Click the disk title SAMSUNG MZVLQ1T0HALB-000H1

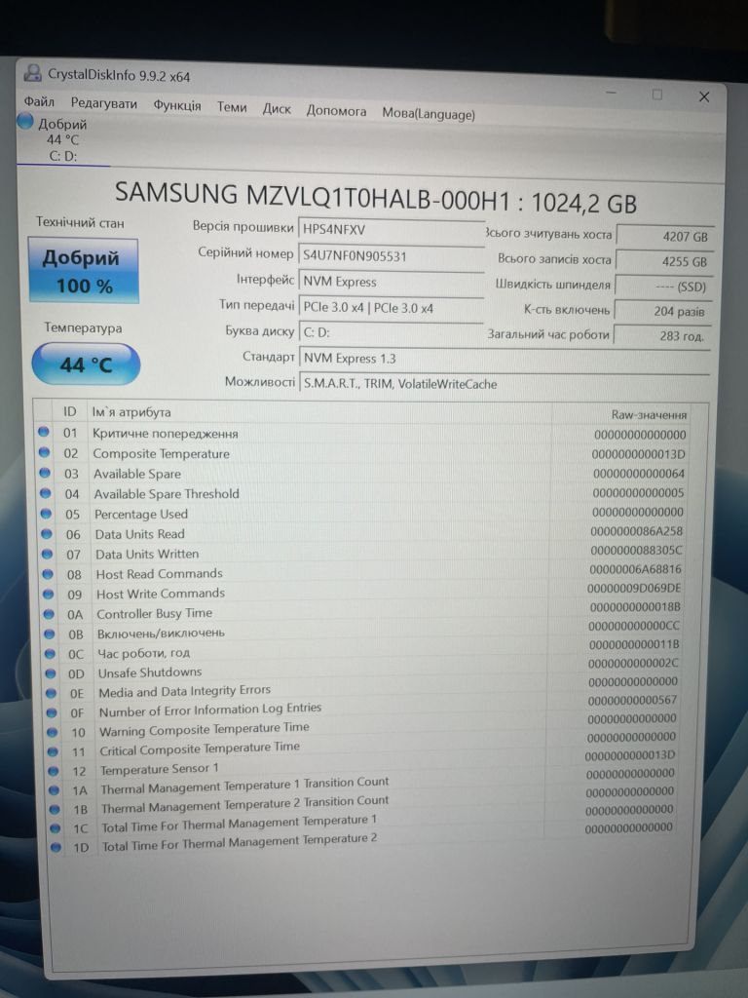click(x=313, y=195)
